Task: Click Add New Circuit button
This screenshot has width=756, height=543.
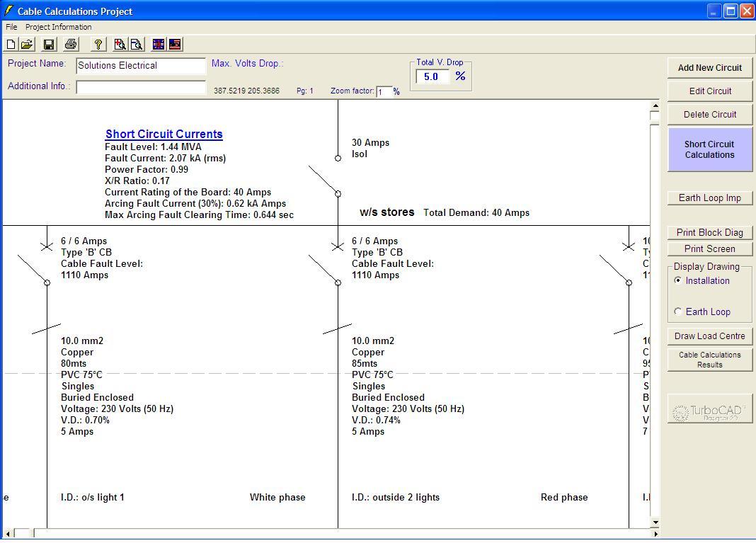Action: 710,68
